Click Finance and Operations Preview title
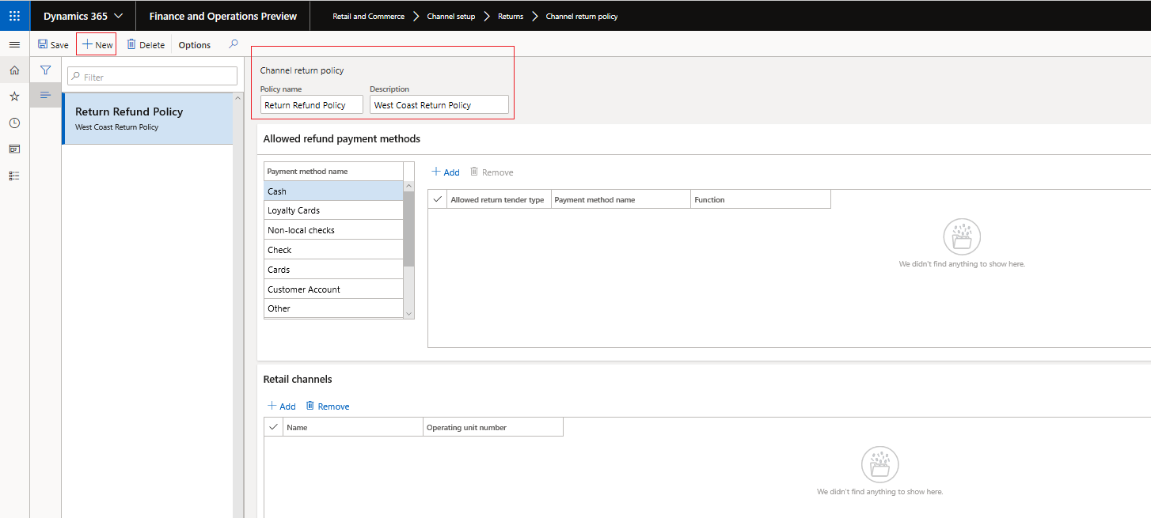Viewport: 1151px width, 518px height. click(x=223, y=16)
